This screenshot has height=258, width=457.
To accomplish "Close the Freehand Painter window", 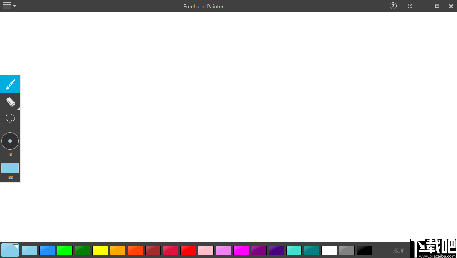I will (x=451, y=6).
